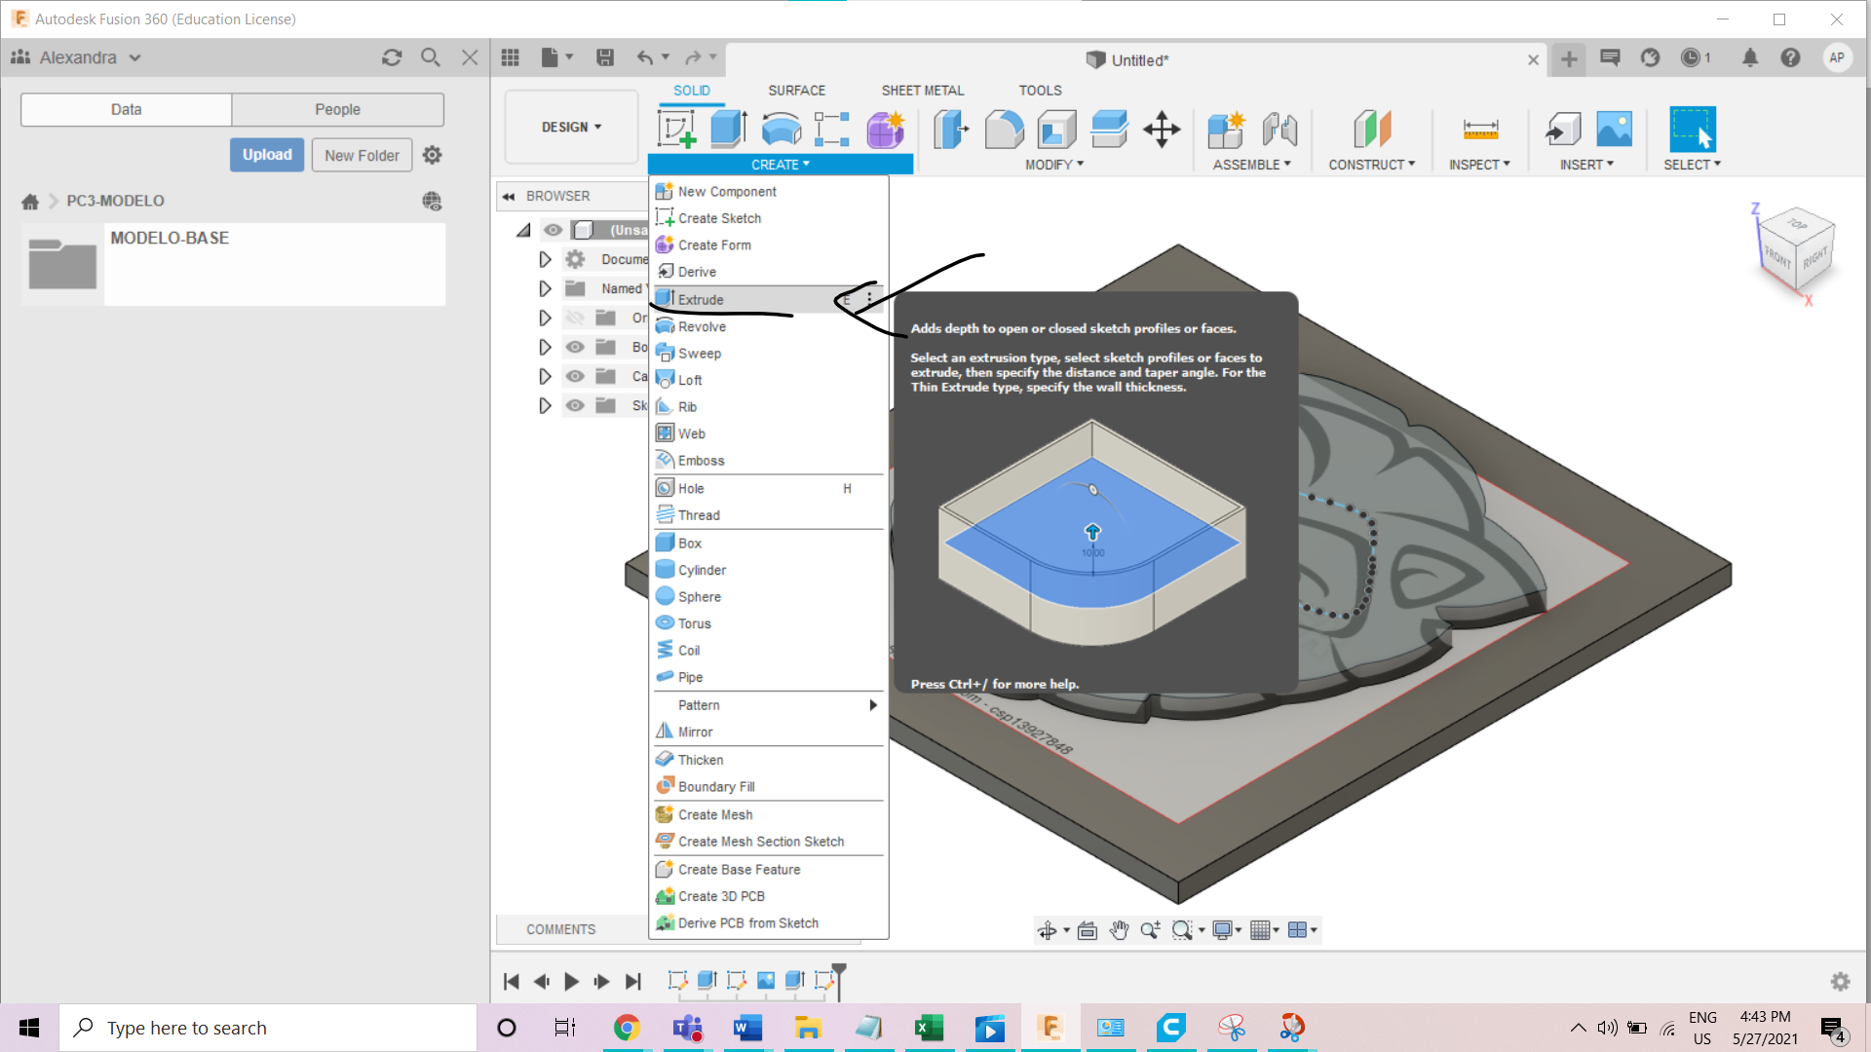Viewport: 1871px width, 1052px height.
Task: Select the Fillet tool in Modify
Action: pos(1004,130)
